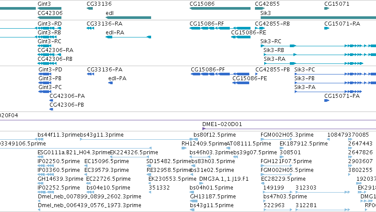376x212 pixels.
Task: Click the GH13187.5prime EST label
Action: (x=213, y=197)
